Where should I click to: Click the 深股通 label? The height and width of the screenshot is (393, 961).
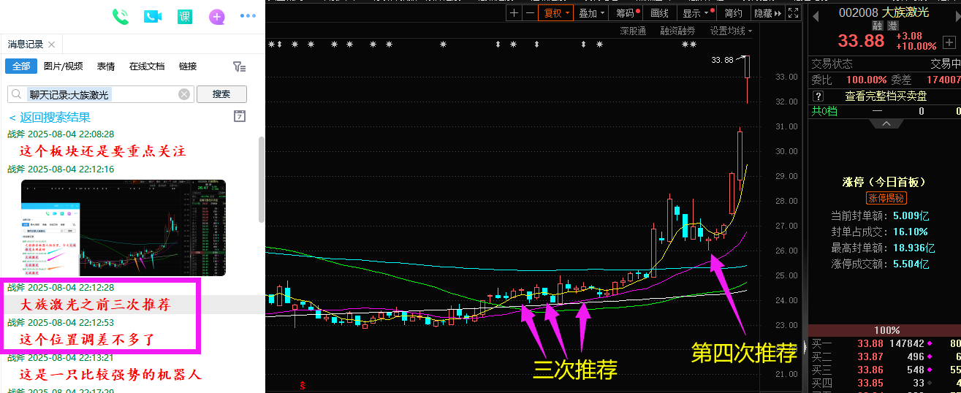tap(633, 31)
